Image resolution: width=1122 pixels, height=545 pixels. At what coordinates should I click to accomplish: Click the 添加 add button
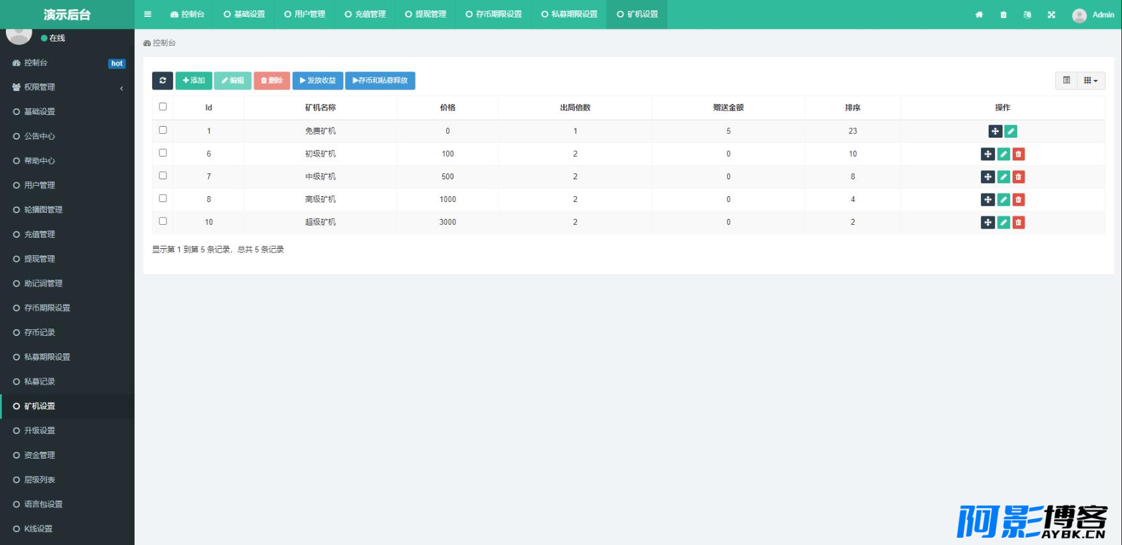click(x=194, y=81)
